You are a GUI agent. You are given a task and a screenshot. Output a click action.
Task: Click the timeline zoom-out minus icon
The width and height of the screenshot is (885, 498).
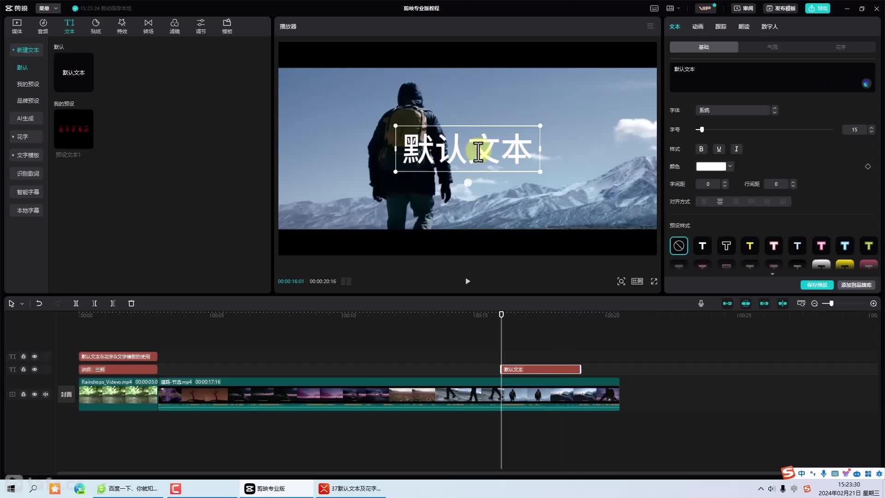coord(814,303)
